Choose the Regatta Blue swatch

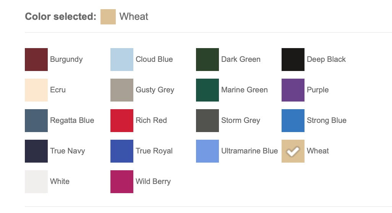coord(36,121)
